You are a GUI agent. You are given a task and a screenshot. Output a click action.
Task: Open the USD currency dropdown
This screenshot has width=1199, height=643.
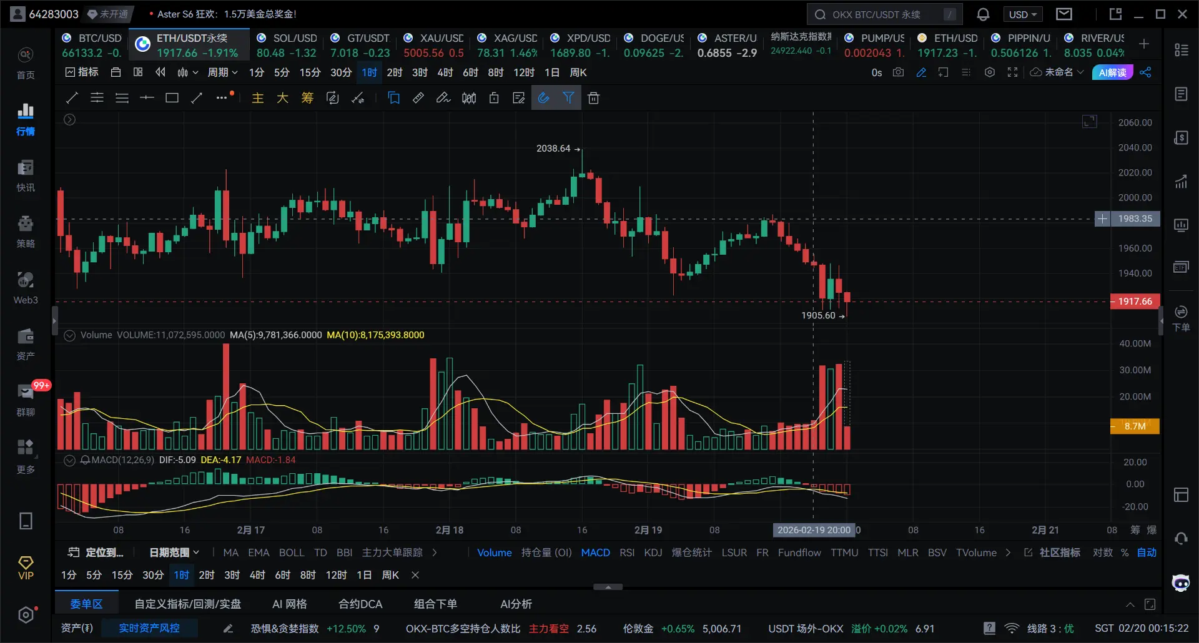click(x=1022, y=14)
